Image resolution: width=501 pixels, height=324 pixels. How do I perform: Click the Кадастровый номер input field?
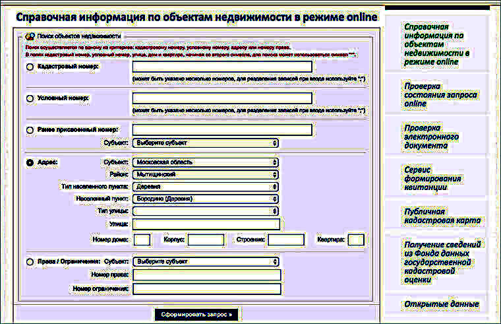point(222,67)
